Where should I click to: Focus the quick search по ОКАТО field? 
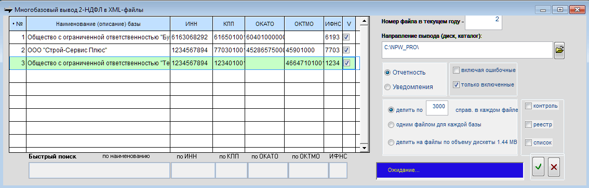(267, 170)
